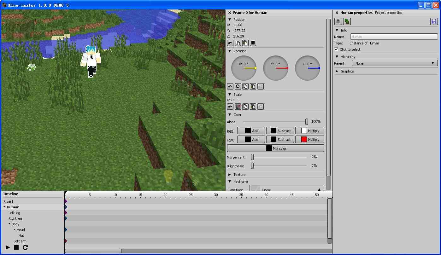Click the Brightness slider handle
Screen dimensions: 441x255
point(252,166)
